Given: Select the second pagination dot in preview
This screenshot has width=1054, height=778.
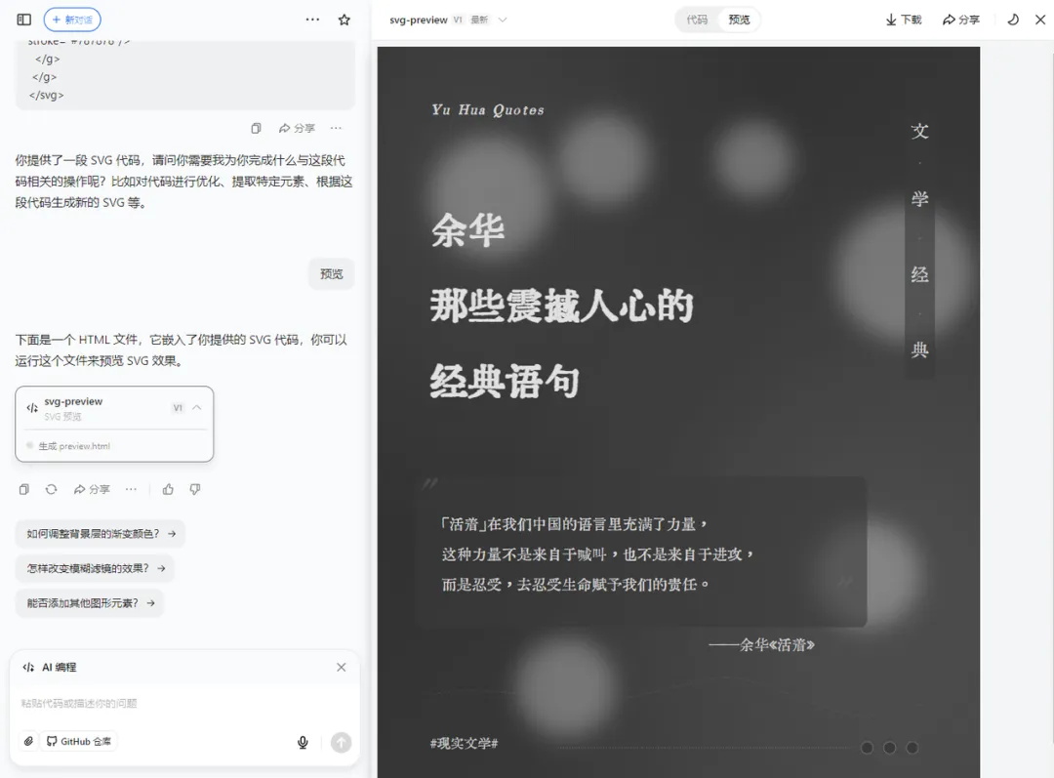Looking at the screenshot, I should pos(889,748).
